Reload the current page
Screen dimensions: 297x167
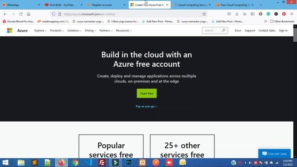click(21, 14)
